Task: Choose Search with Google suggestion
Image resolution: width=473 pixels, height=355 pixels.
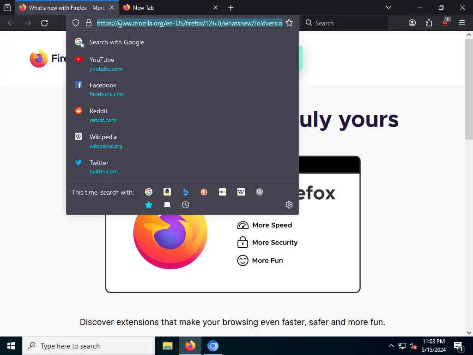Action: click(182, 42)
